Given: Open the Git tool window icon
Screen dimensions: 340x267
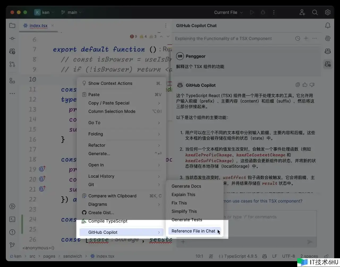Looking at the screenshot, I should (12, 245).
